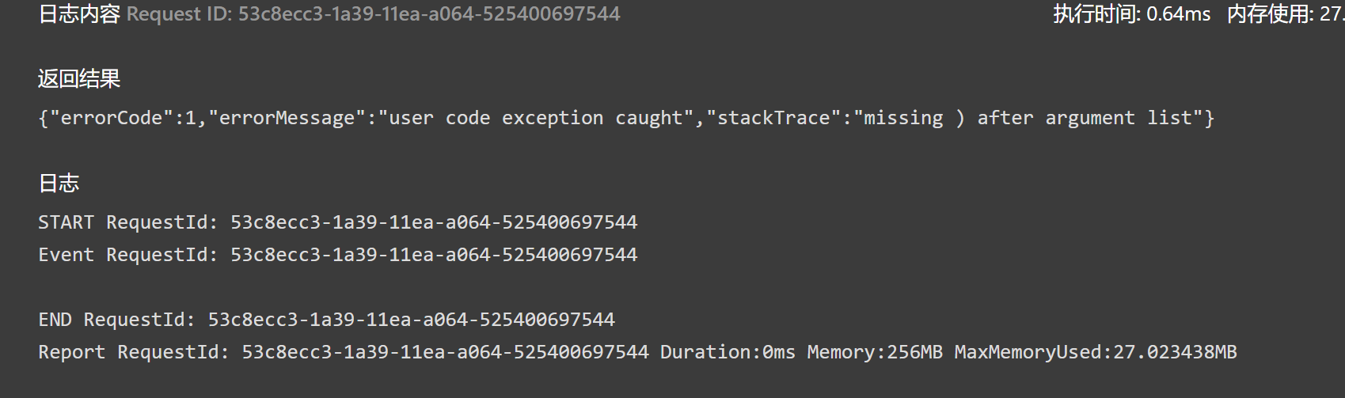
Task: Click "Duration:0ms" in the Report line
Action: click(x=728, y=352)
